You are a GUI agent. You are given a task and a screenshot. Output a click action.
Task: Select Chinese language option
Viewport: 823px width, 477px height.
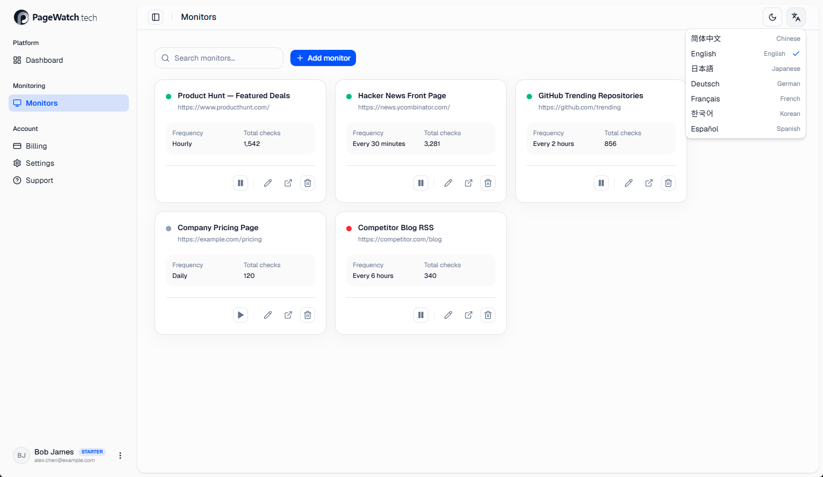[x=746, y=39]
